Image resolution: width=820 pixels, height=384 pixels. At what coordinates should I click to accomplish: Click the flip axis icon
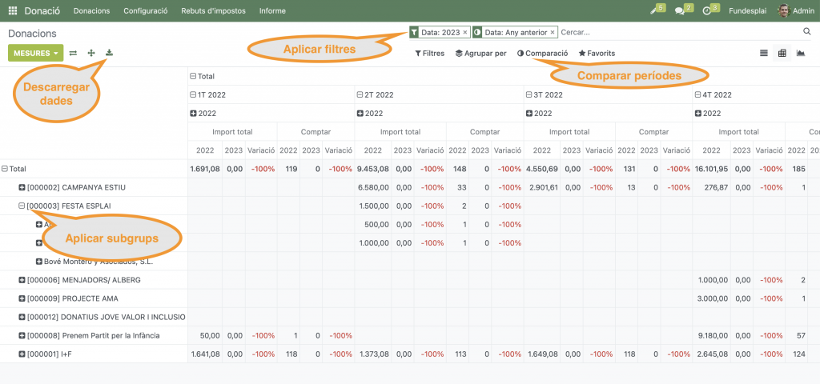point(73,54)
